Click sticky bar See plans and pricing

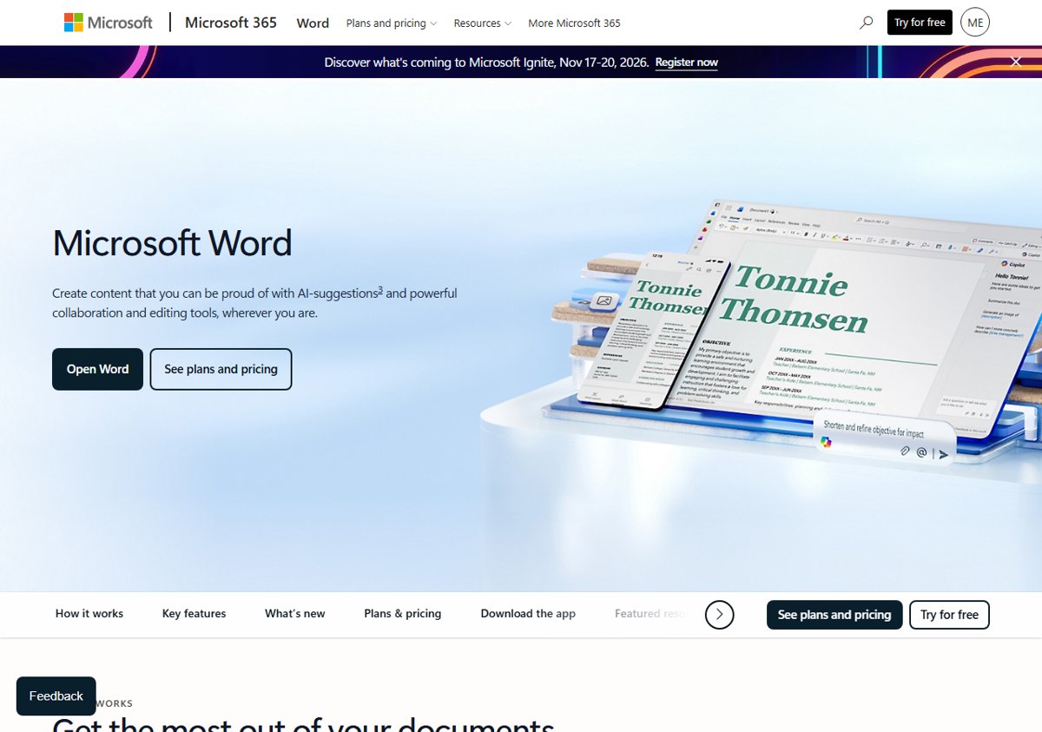[834, 615]
